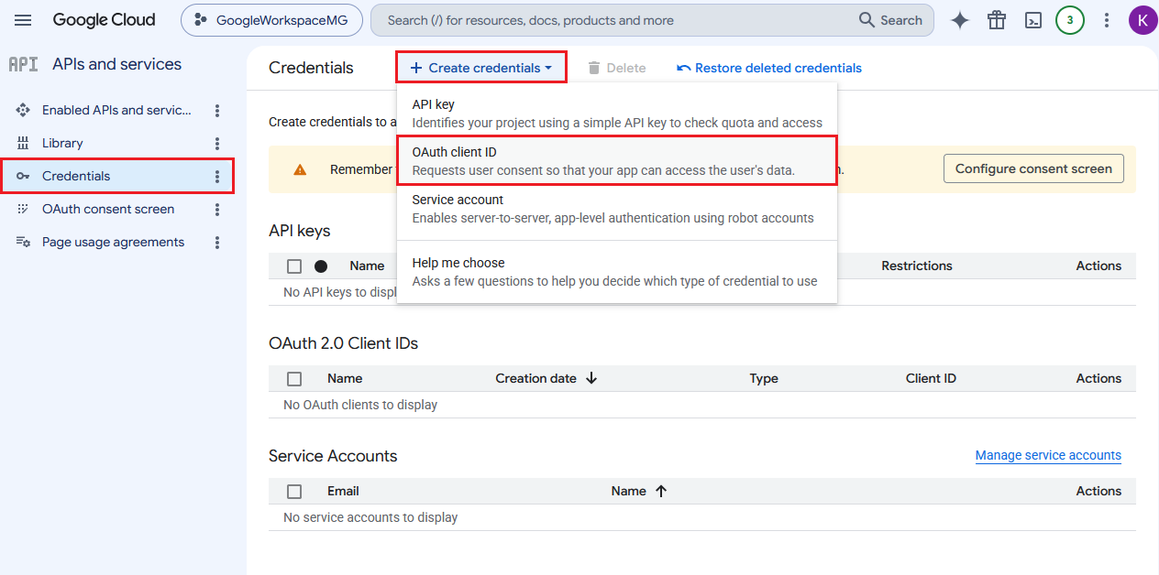The image size is (1159, 575).
Task: Click Email column header in Service Accounts
Action: pyautogui.click(x=343, y=491)
